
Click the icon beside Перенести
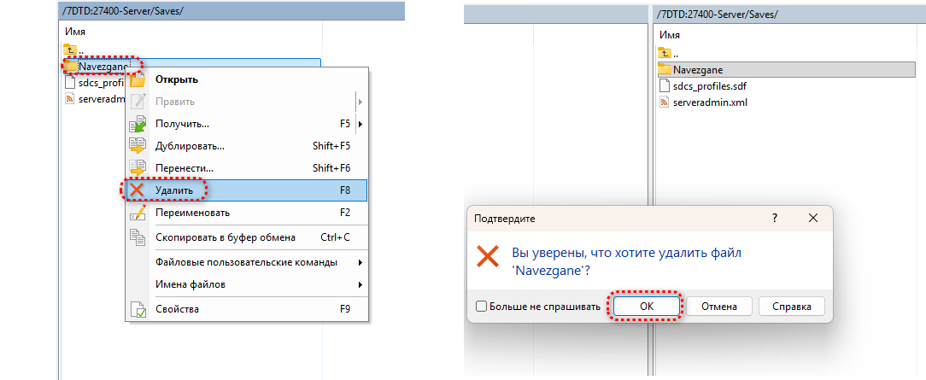pyautogui.click(x=137, y=168)
